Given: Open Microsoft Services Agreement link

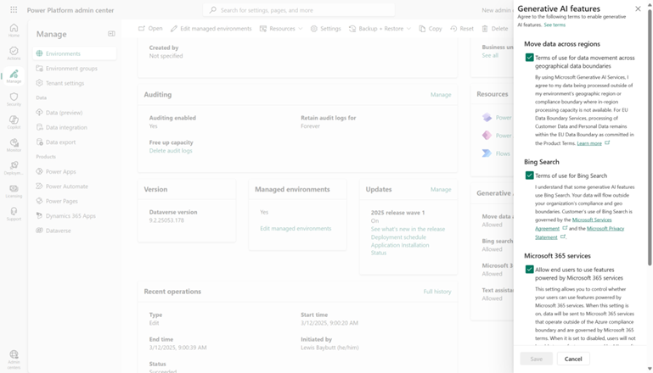Looking at the screenshot, I should pyautogui.click(x=573, y=224).
